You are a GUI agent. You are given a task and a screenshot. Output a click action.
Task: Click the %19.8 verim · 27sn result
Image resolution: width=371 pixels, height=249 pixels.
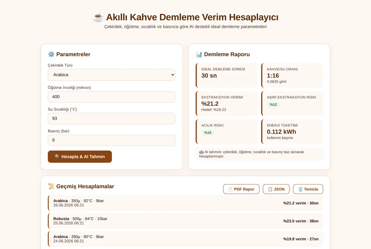click(x=301, y=239)
